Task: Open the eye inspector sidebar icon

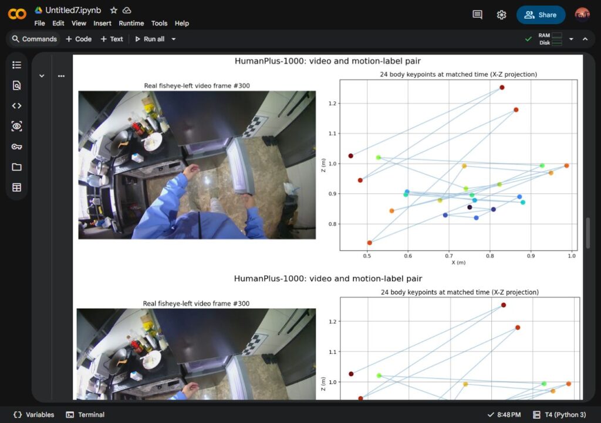Action: pyautogui.click(x=16, y=126)
